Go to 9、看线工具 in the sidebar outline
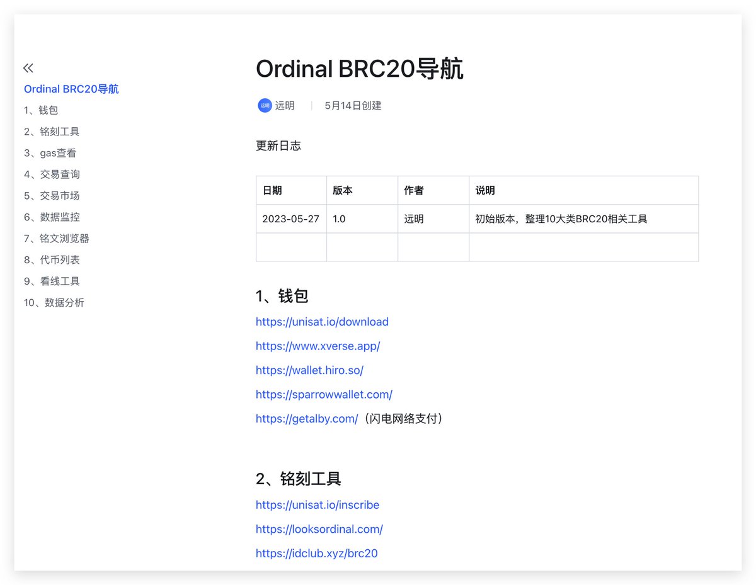756x585 pixels. point(52,281)
